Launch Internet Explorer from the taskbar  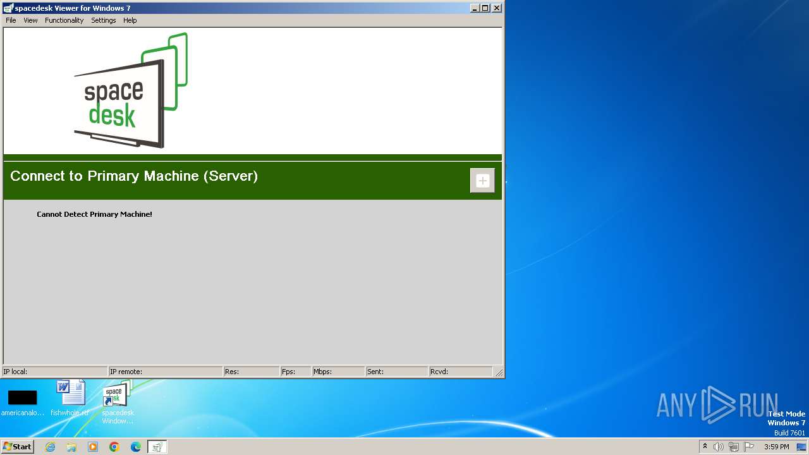(x=50, y=447)
